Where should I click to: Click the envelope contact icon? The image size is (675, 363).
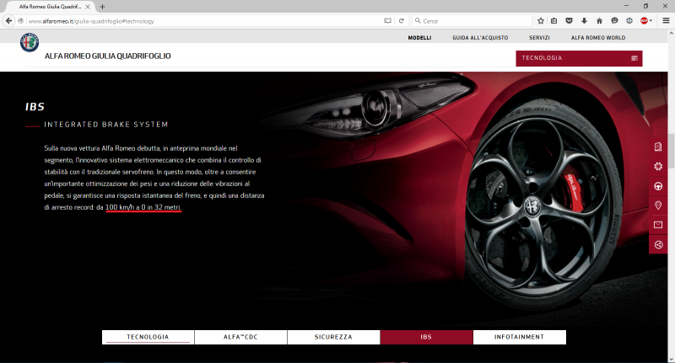658,225
